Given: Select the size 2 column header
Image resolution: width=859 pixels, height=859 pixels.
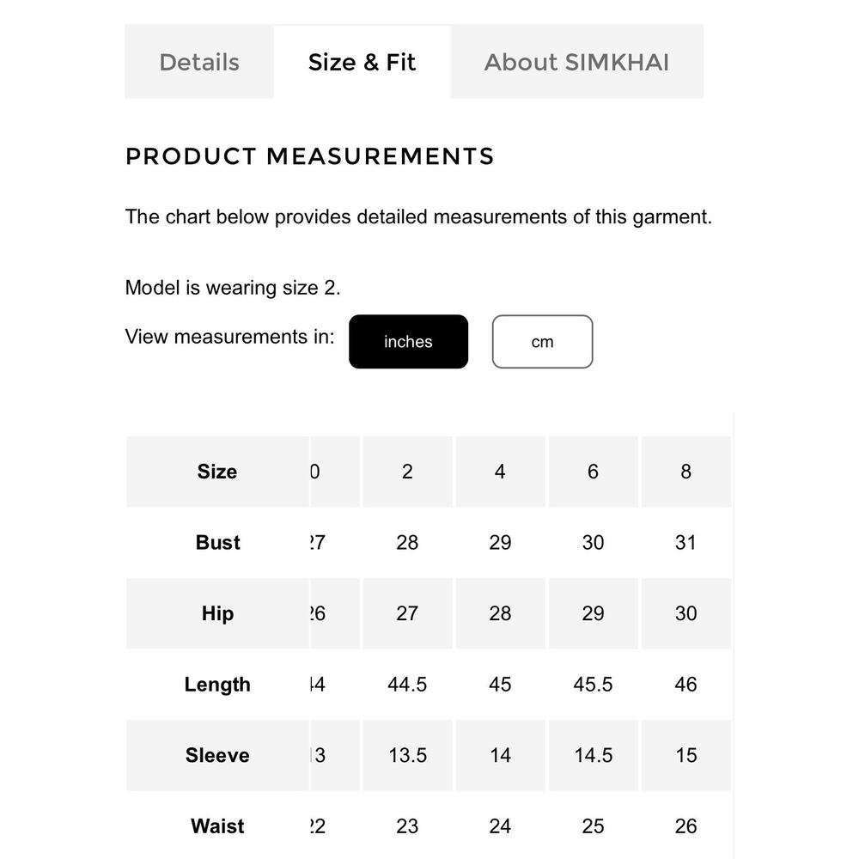Looking at the screenshot, I should [407, 472].
